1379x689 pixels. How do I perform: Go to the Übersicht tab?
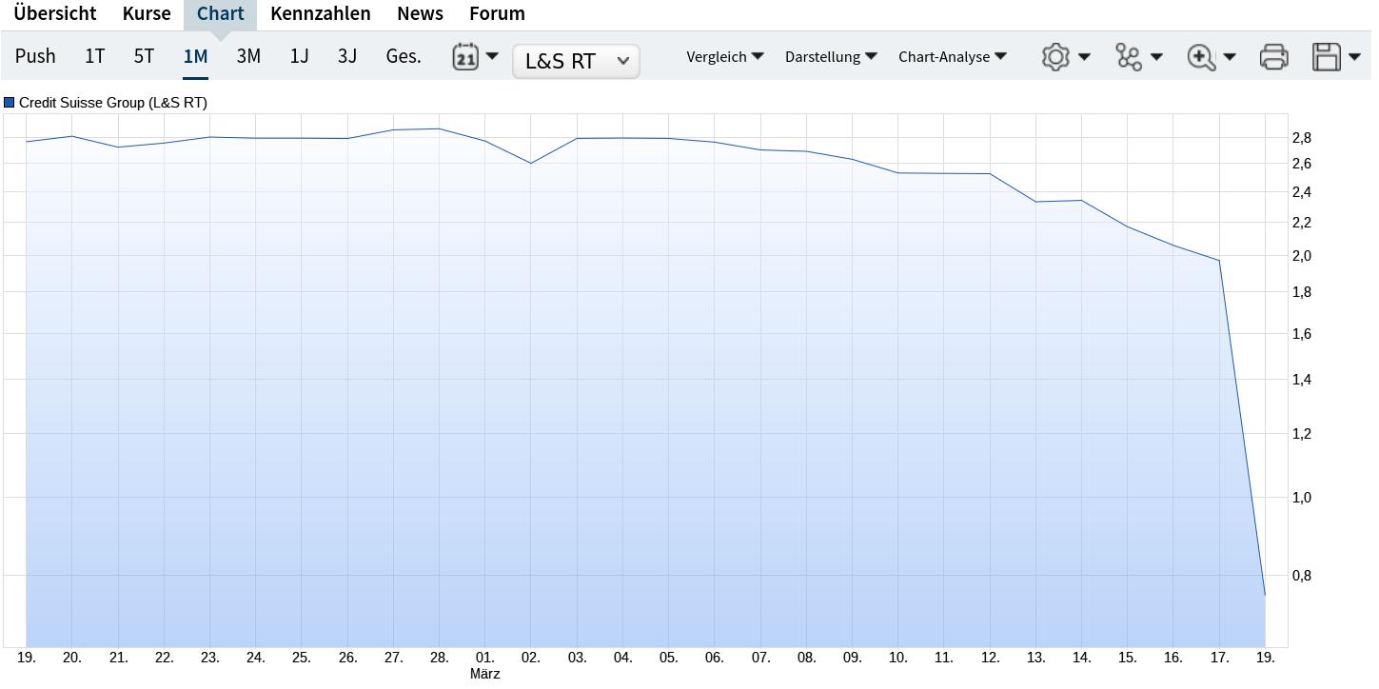54,14
